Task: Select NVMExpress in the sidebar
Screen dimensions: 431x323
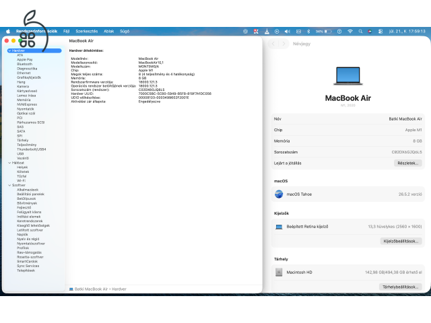Action: click(27, 105)
